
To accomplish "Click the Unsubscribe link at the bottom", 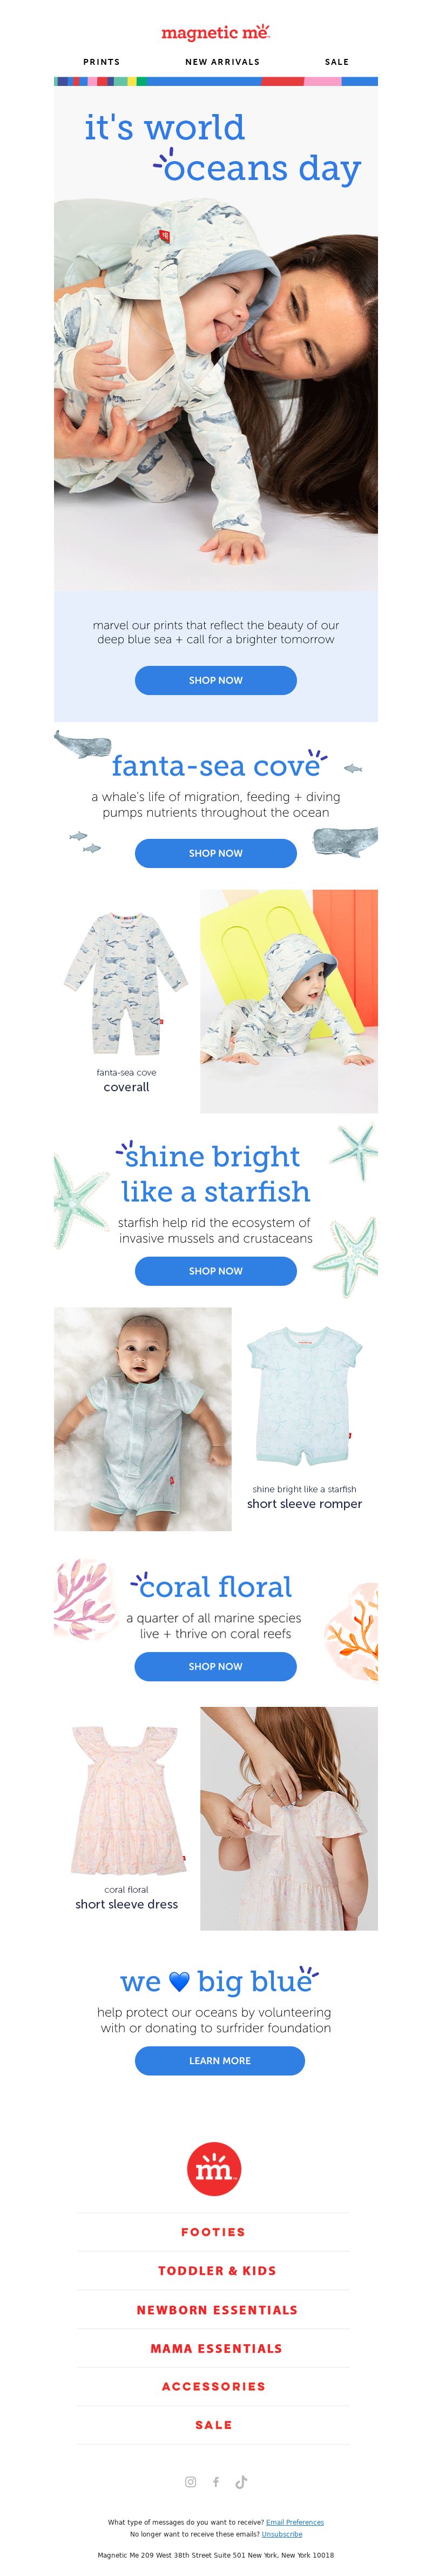I will click(282, 2534).
